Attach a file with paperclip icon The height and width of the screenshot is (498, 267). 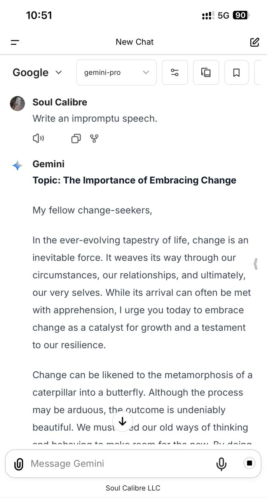tap(19, 464)
